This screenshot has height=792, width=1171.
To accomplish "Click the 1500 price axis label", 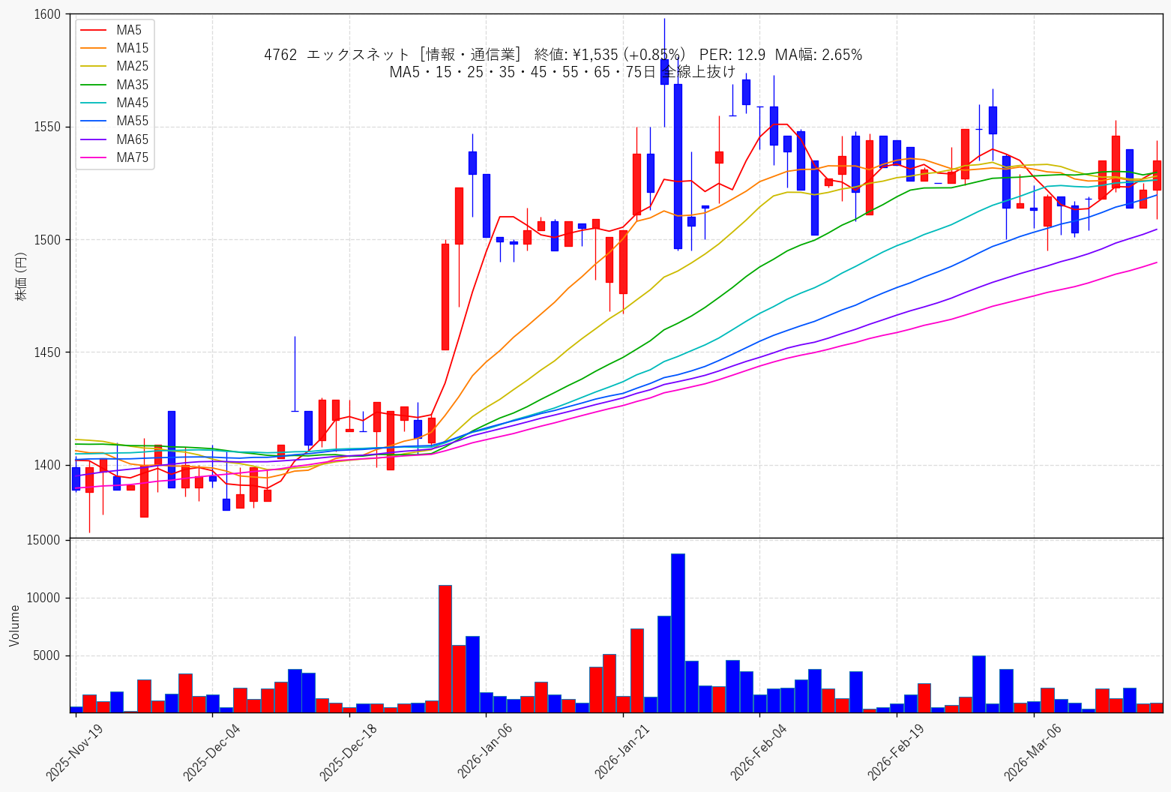I will (x=48, y=239).
